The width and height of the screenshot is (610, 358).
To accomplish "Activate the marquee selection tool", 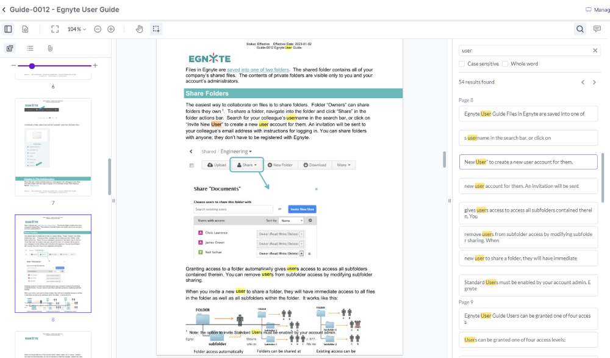I will click(156, 29).
